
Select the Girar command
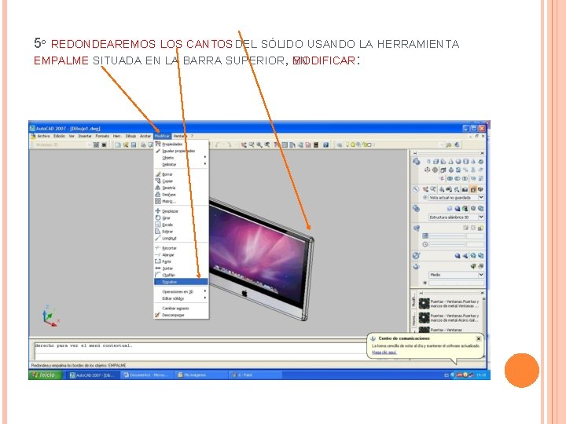[x=181, y=218]
